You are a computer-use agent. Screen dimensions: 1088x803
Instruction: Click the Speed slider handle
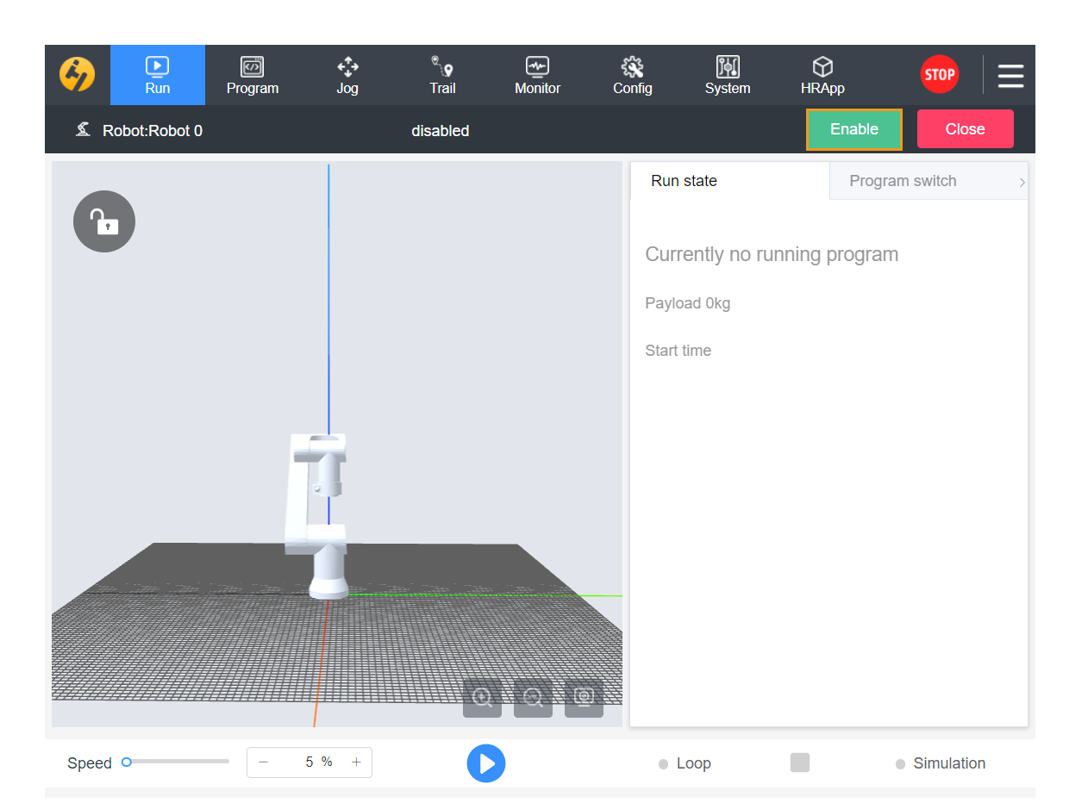[127, 762]
